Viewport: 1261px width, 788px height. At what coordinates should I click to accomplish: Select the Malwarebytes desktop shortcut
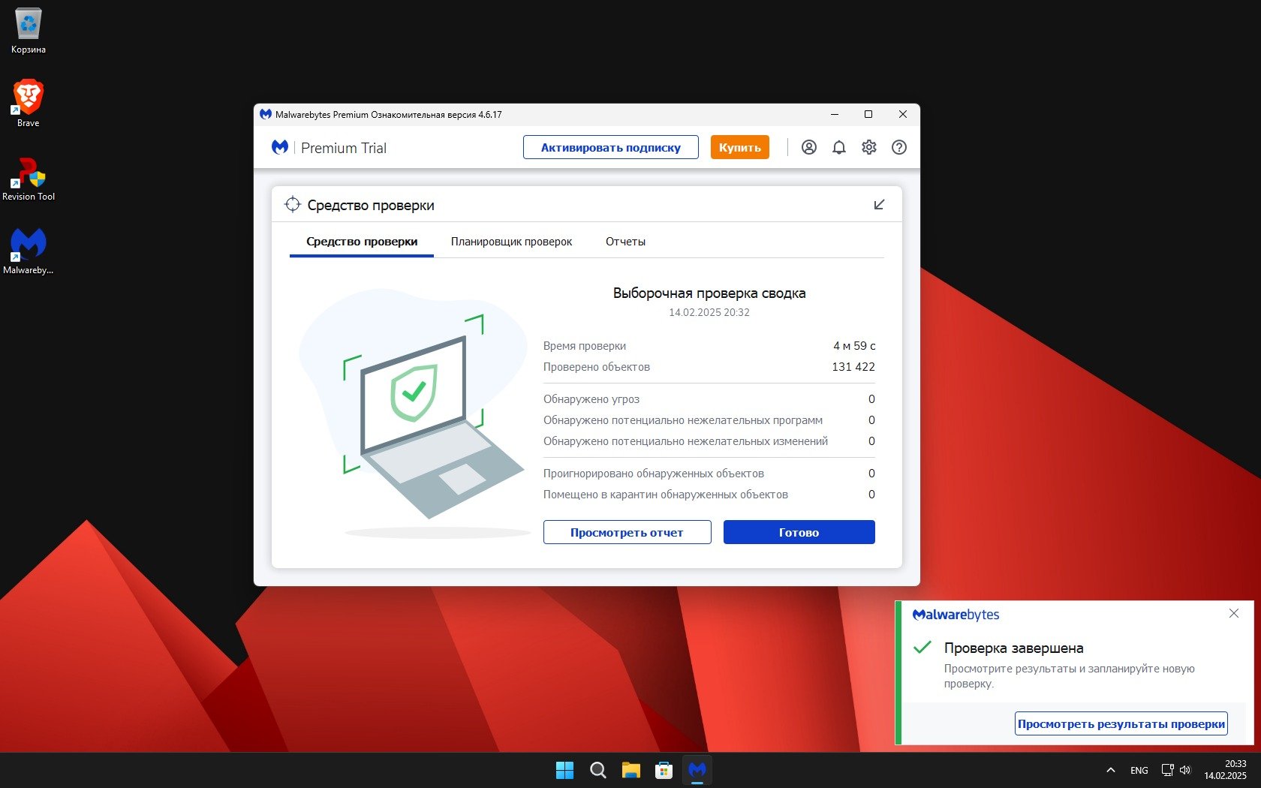29,251
